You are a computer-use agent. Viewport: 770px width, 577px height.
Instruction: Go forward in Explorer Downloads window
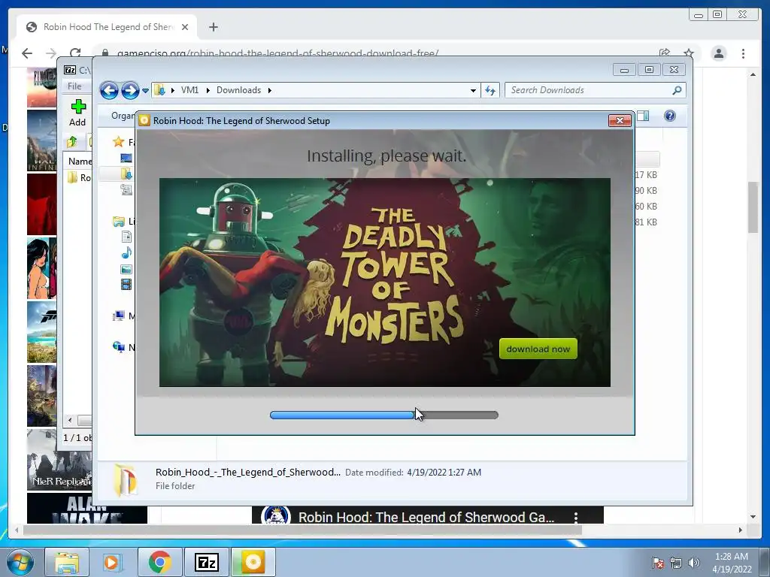tap(130, 90)
